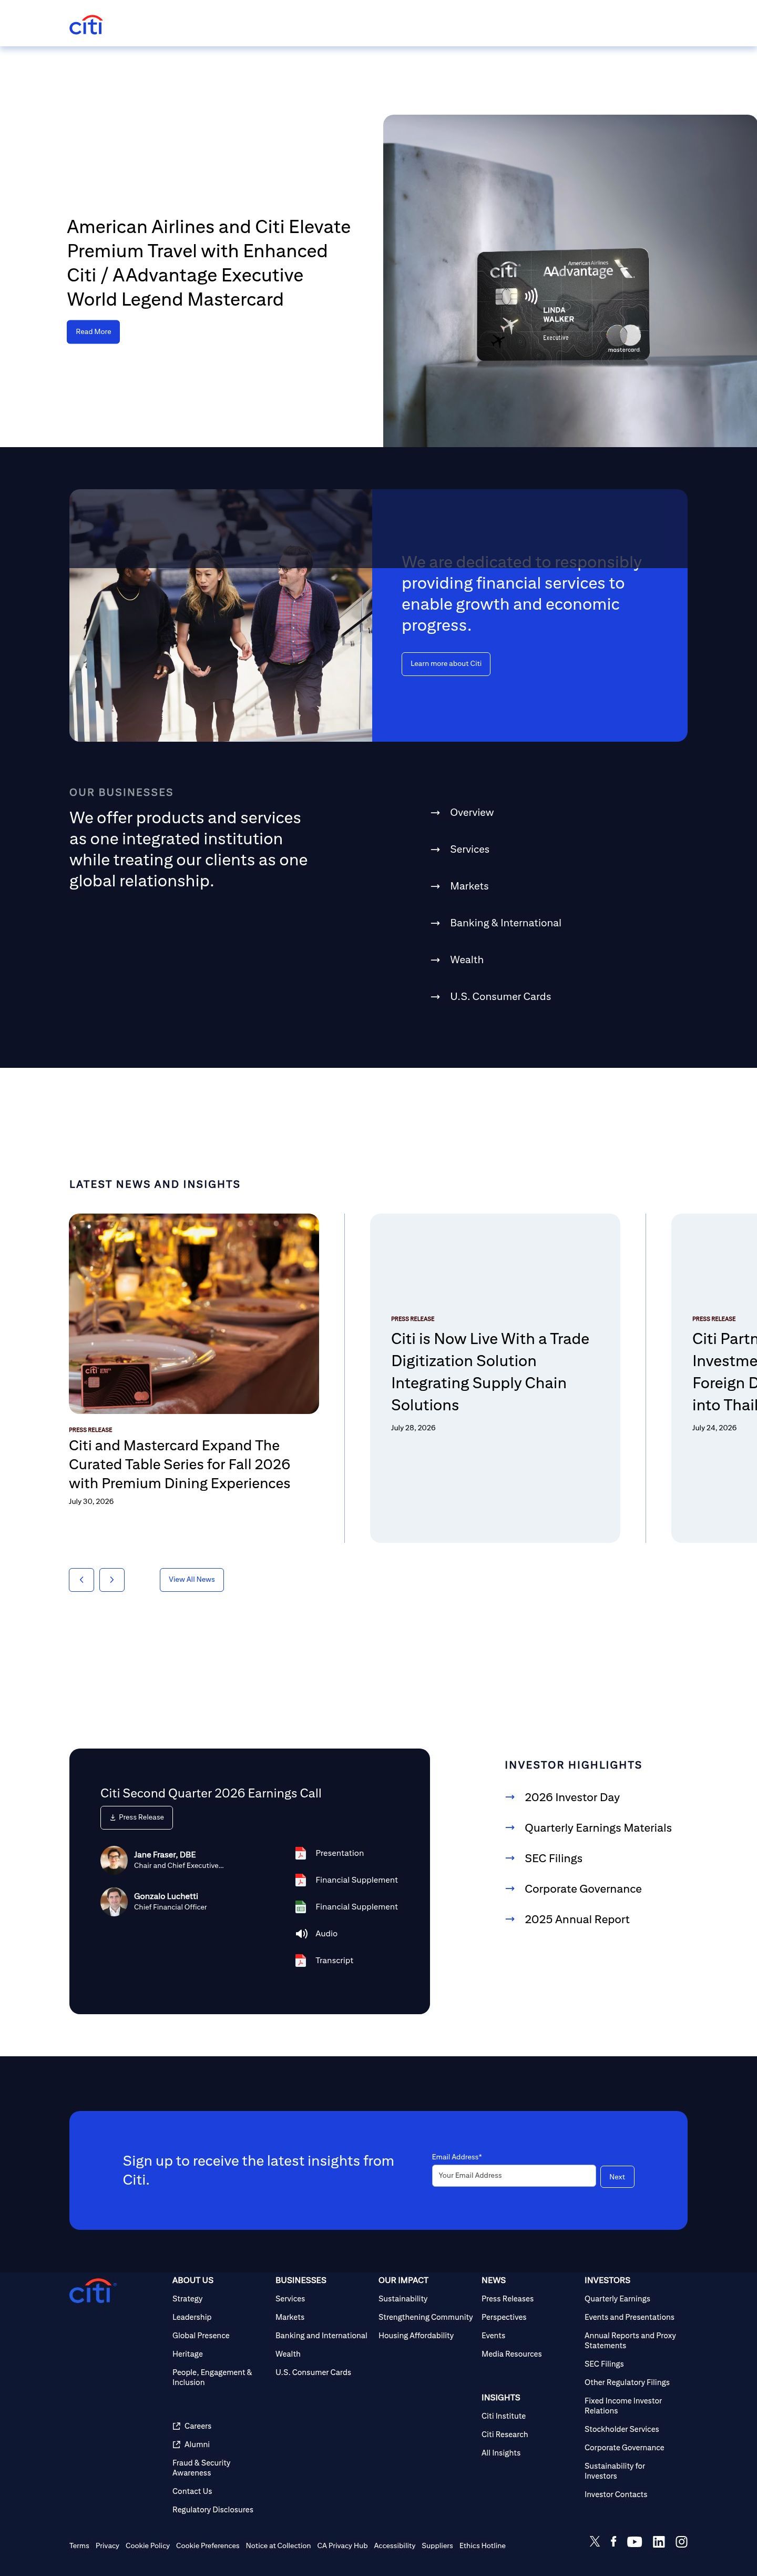This screenshot has height=2576, width=757.
Task: Open Citi's YouTube channel
Action: click(634, 2541)
